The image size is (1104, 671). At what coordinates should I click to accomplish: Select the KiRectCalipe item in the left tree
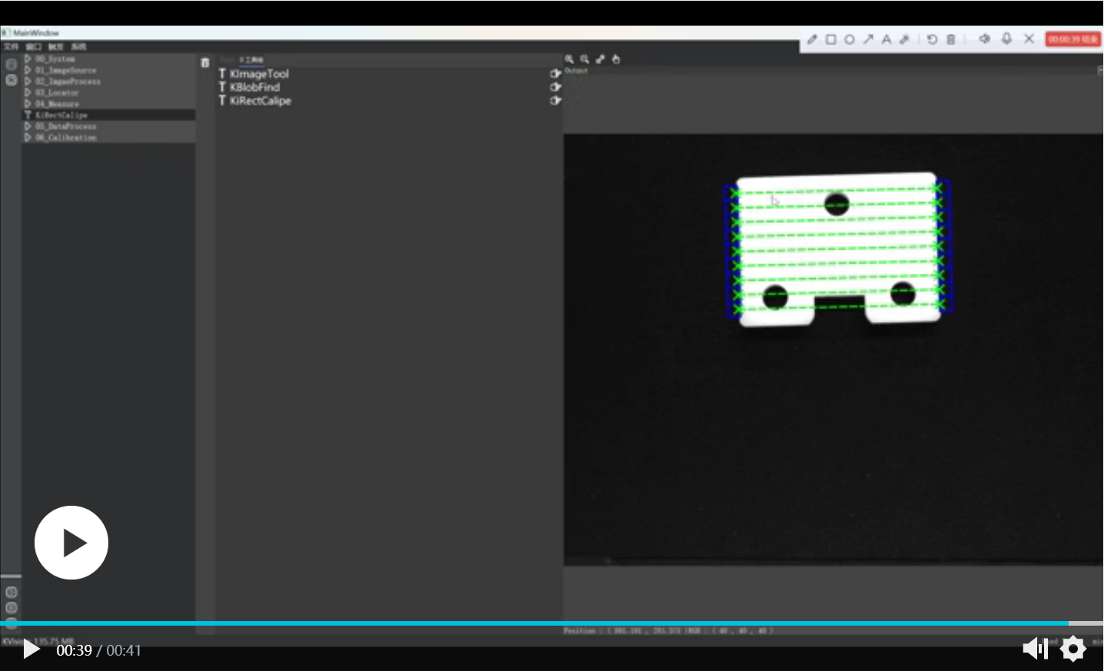(x=108, y=115)
